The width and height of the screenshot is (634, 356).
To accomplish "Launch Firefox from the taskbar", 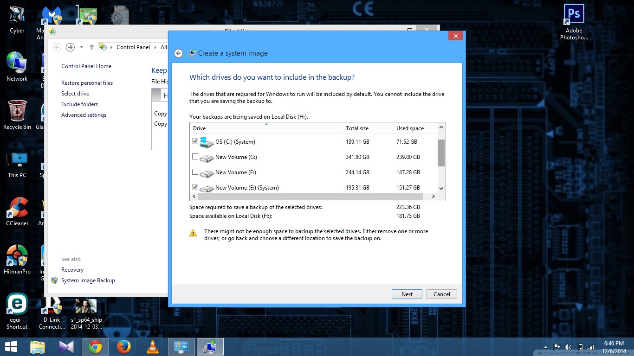I will coord(123,347).
